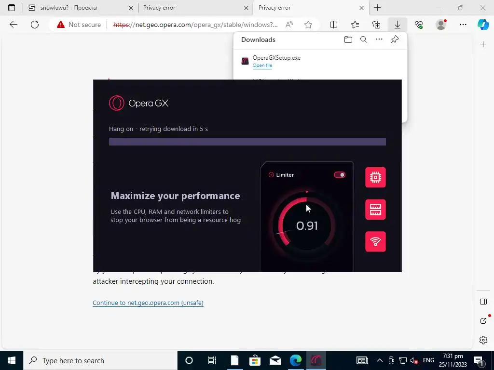The image size is (494, 370).
Task: Click the network limiter icon
Action: click(x=375, y=242)
